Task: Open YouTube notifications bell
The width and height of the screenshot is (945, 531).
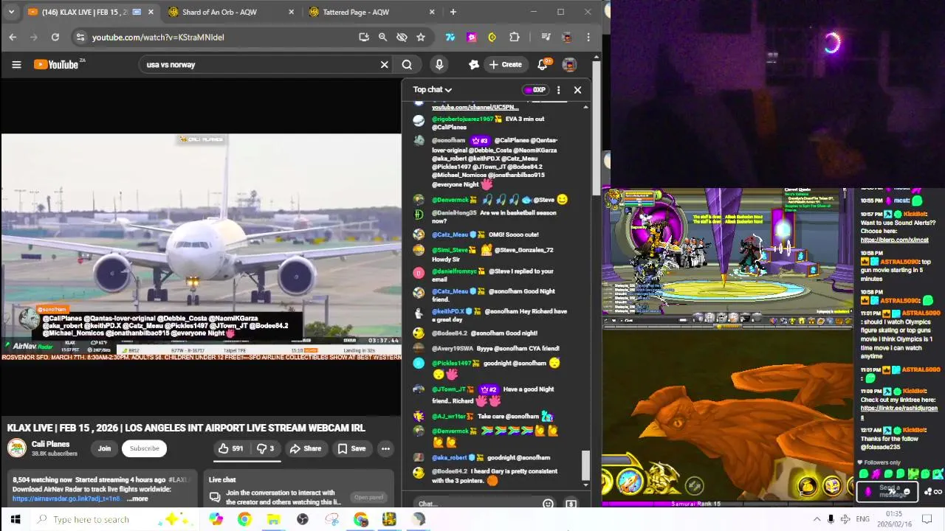Action: click(x=543, y=65)
